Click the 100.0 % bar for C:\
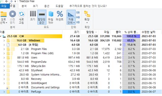This screenshot has height=96, width=162. (x=131, y=36)
